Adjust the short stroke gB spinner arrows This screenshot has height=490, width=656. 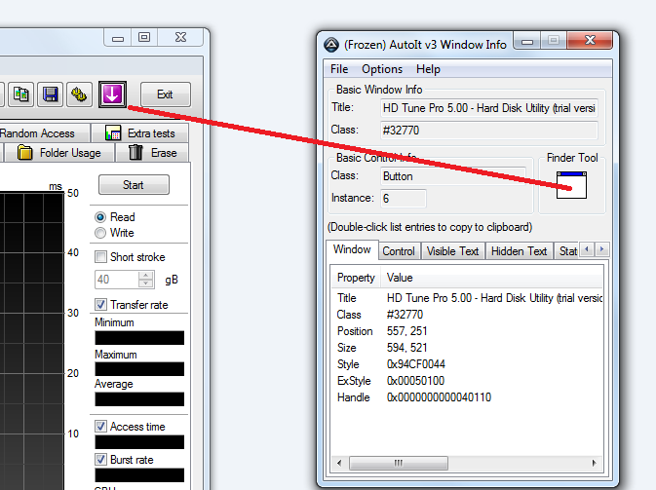click(146, 280)
